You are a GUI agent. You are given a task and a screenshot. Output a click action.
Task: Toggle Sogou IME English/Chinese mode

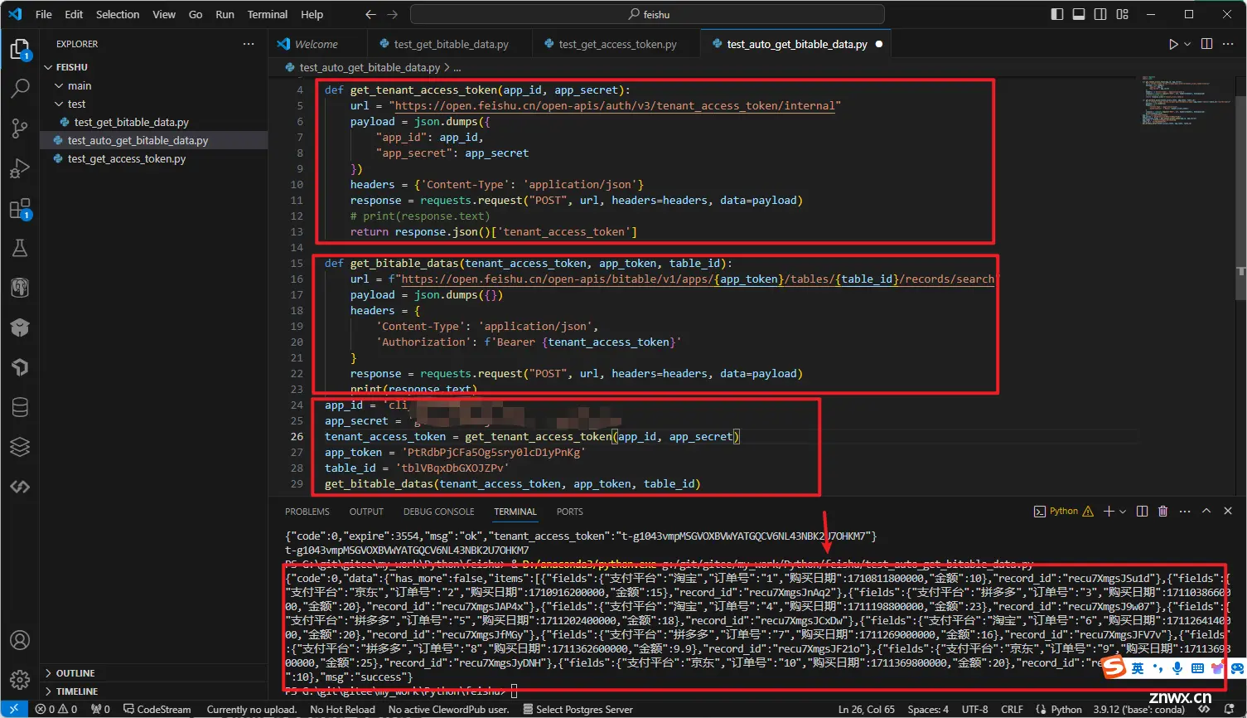click(1138, 668)
